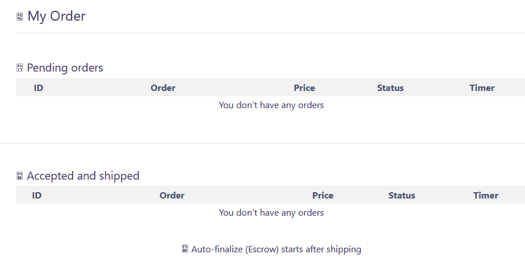
Task: Click Order column header in Pending orders
Action: pyautogui.click(x=163, y=88)
